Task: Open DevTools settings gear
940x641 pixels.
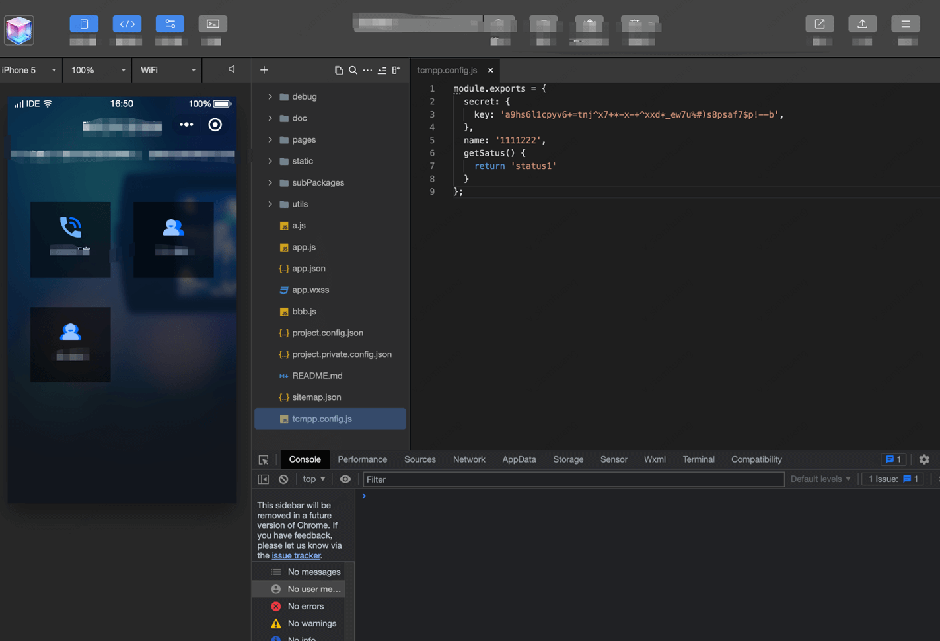Action: pyautogui.click(x=924, y=459)
